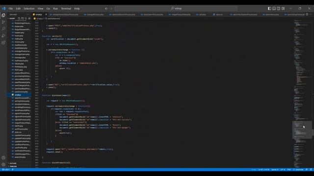This screenshot has height=176, width=314.
Task: Click the minimap viewport slider
Action: [302, 130]
